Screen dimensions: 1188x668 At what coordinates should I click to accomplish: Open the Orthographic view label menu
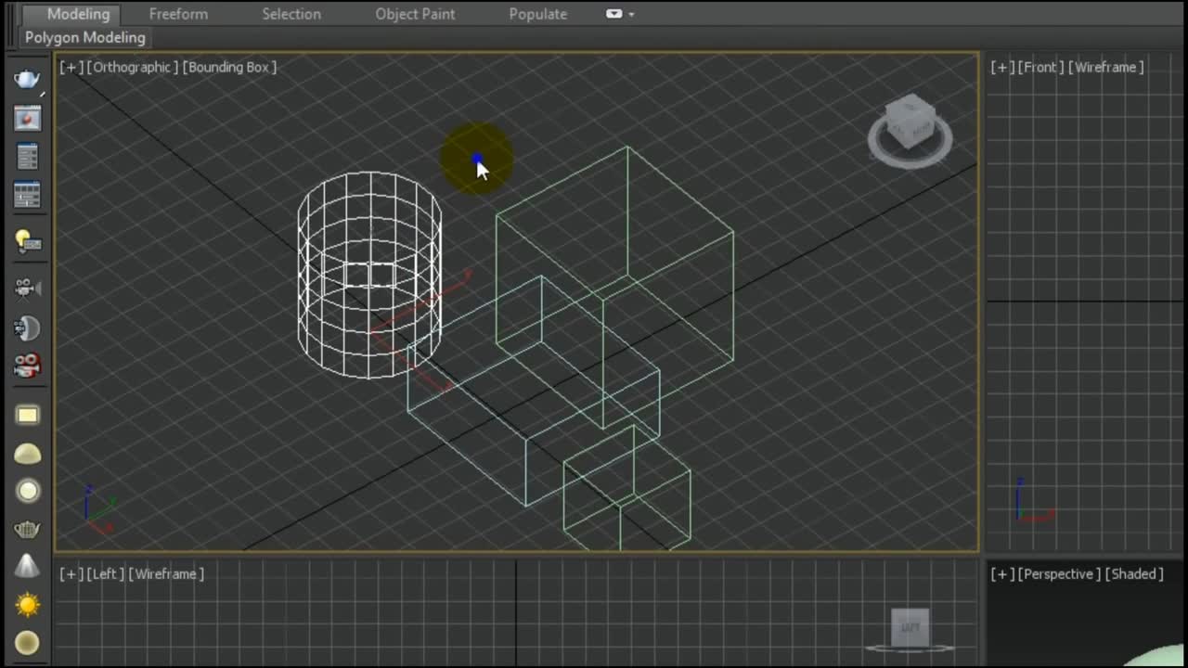point(132,67)
